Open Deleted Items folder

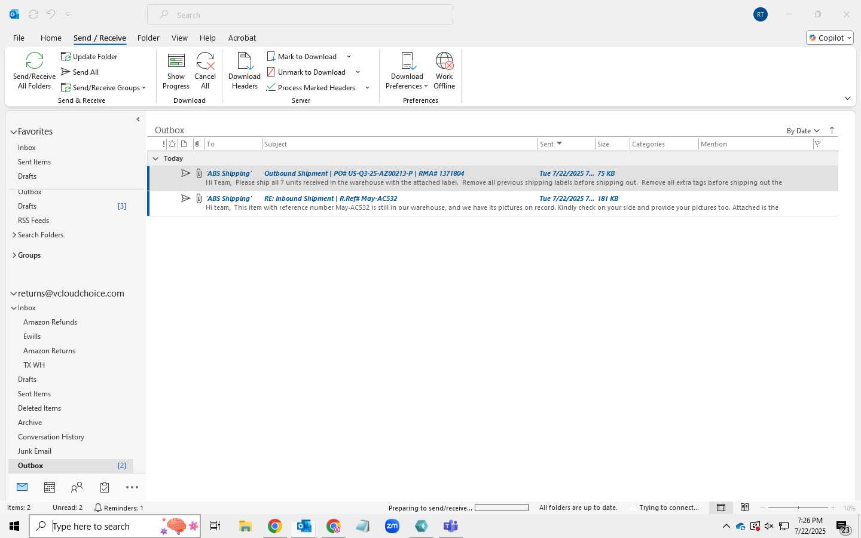pyautogui.click(x=39, y=408)
